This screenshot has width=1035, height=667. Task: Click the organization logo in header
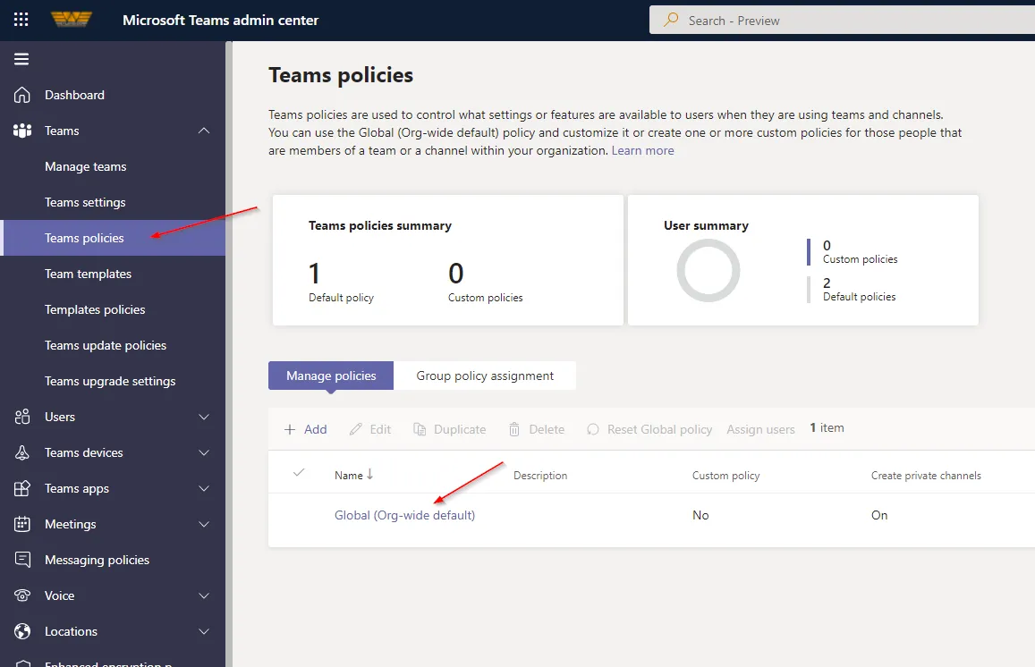72,19
